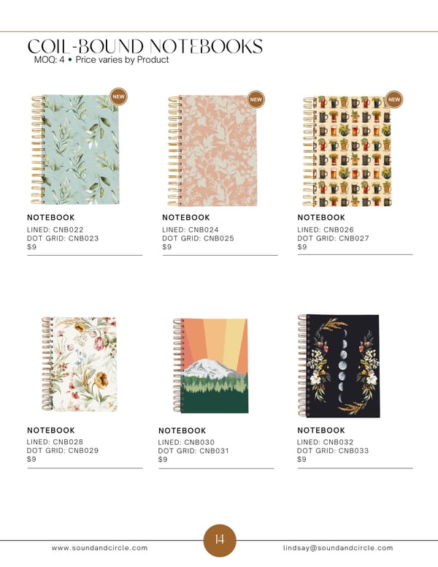This screenshot has width=438, height=567.
Task: Click the DOT GRID: CNB033 product code
Action: point(333,451)
